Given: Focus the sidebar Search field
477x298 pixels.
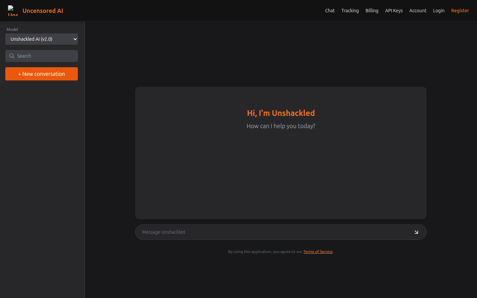Looking at the screenshot, I should (46, 56).
